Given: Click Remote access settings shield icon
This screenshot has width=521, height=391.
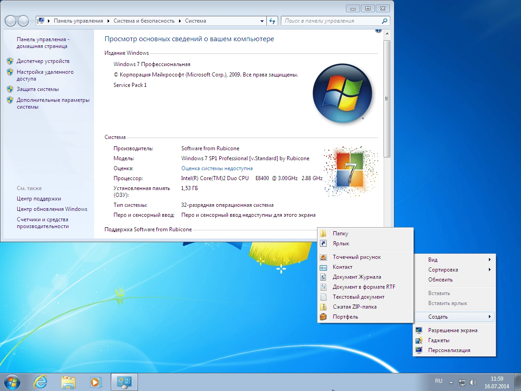Looking at the screenshot, I should (x=10, y=72).
